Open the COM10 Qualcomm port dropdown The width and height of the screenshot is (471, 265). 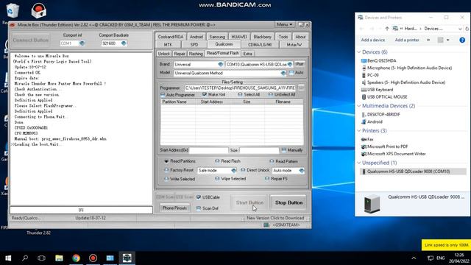click(x=290, y=64)
